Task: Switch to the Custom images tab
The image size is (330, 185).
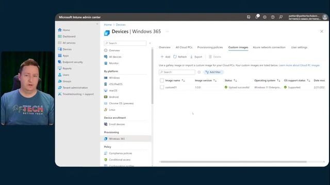Action: 238,47
